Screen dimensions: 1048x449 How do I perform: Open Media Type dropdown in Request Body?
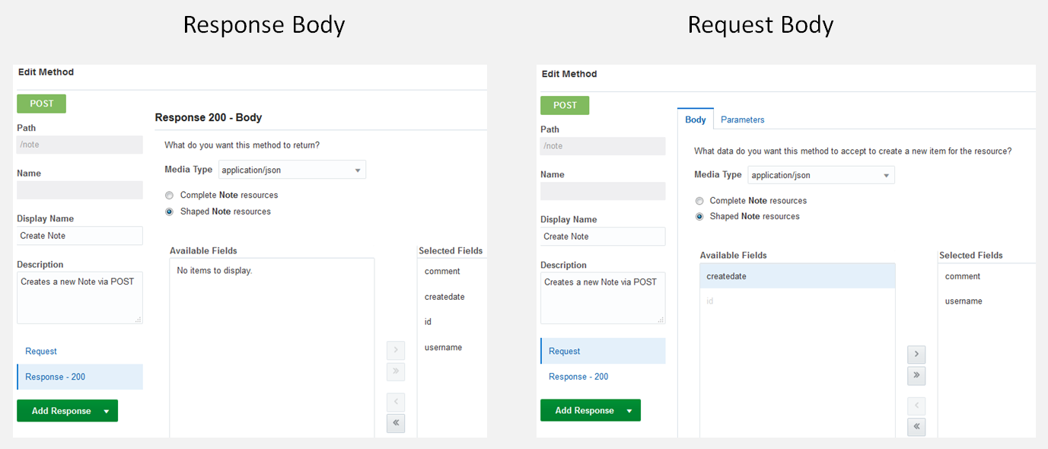click(x=821, y=175)
